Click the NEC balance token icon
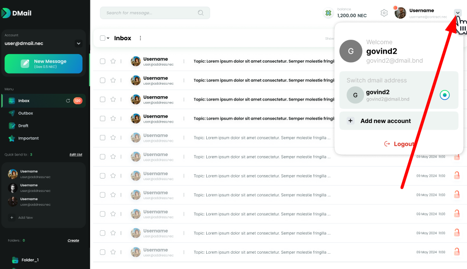Image resolution: width=467 pixels, height=269 pixels. pyautogui.click(x=328, y=13)
